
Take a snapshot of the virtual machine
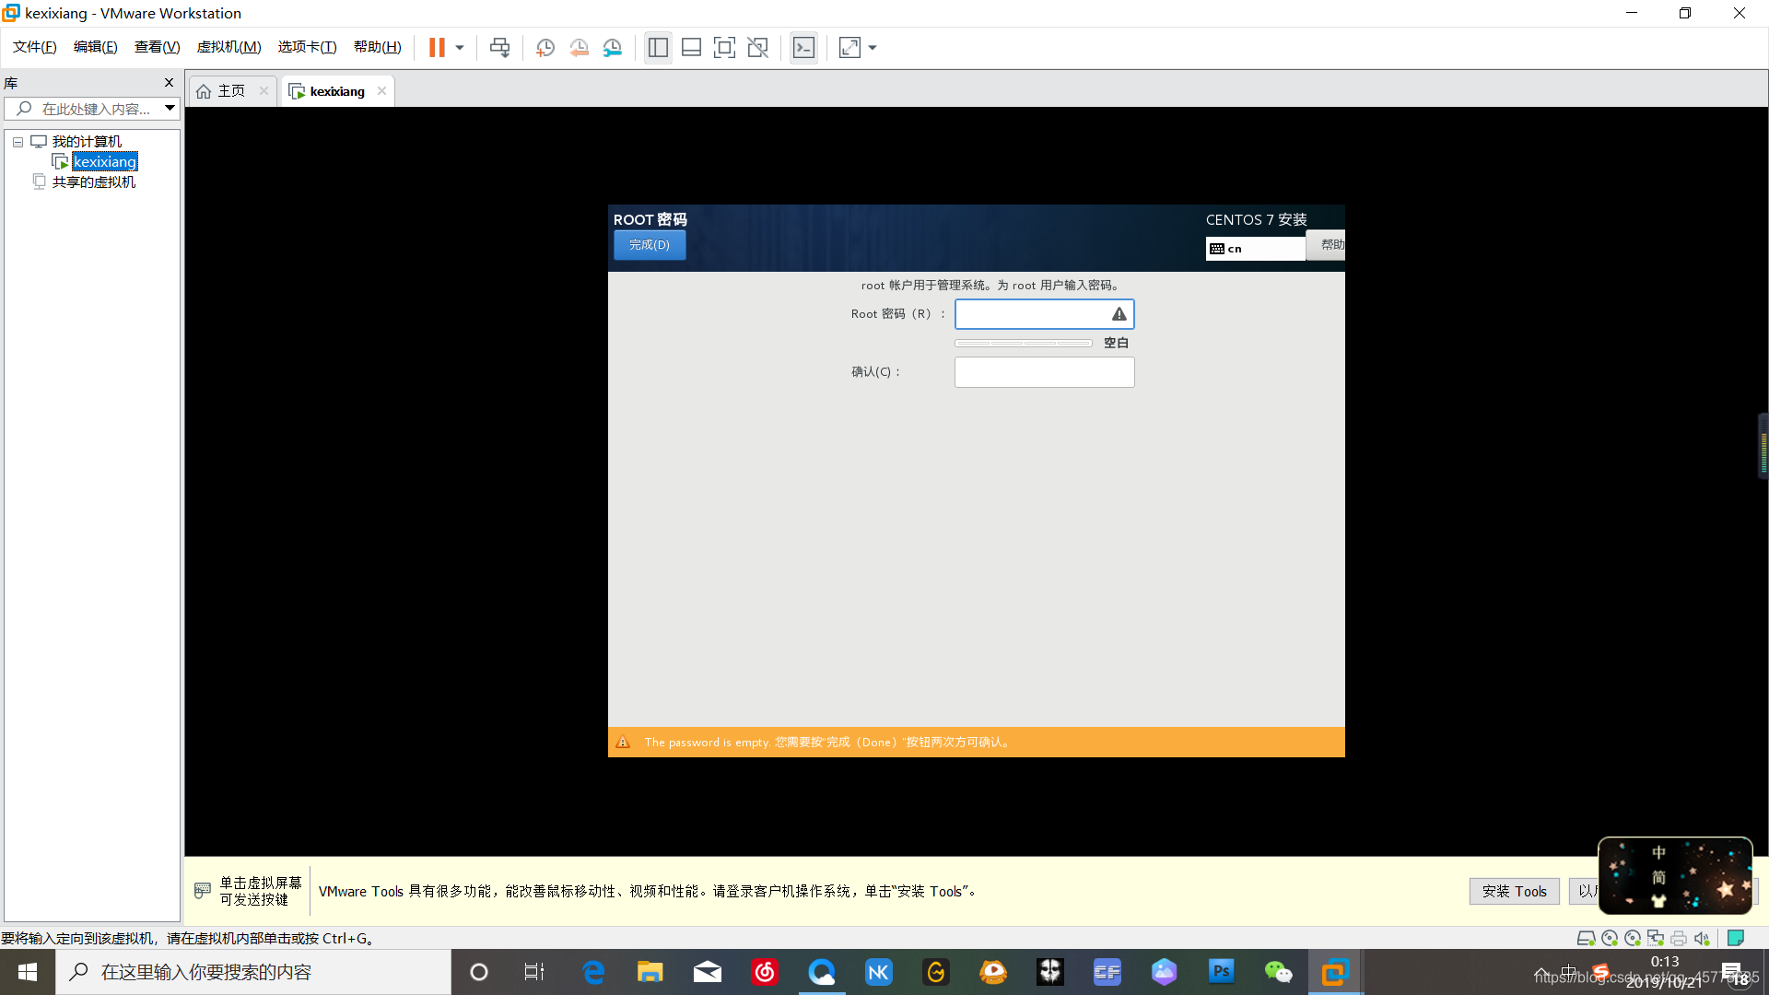click(545, 47)
